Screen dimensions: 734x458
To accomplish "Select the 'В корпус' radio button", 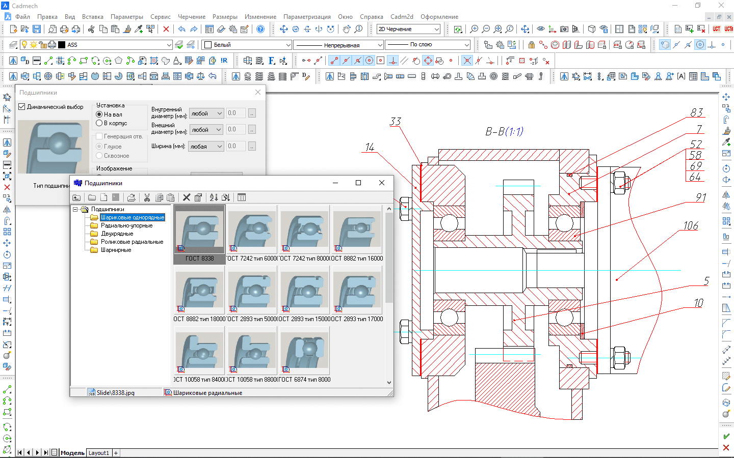I will point(99,123).
